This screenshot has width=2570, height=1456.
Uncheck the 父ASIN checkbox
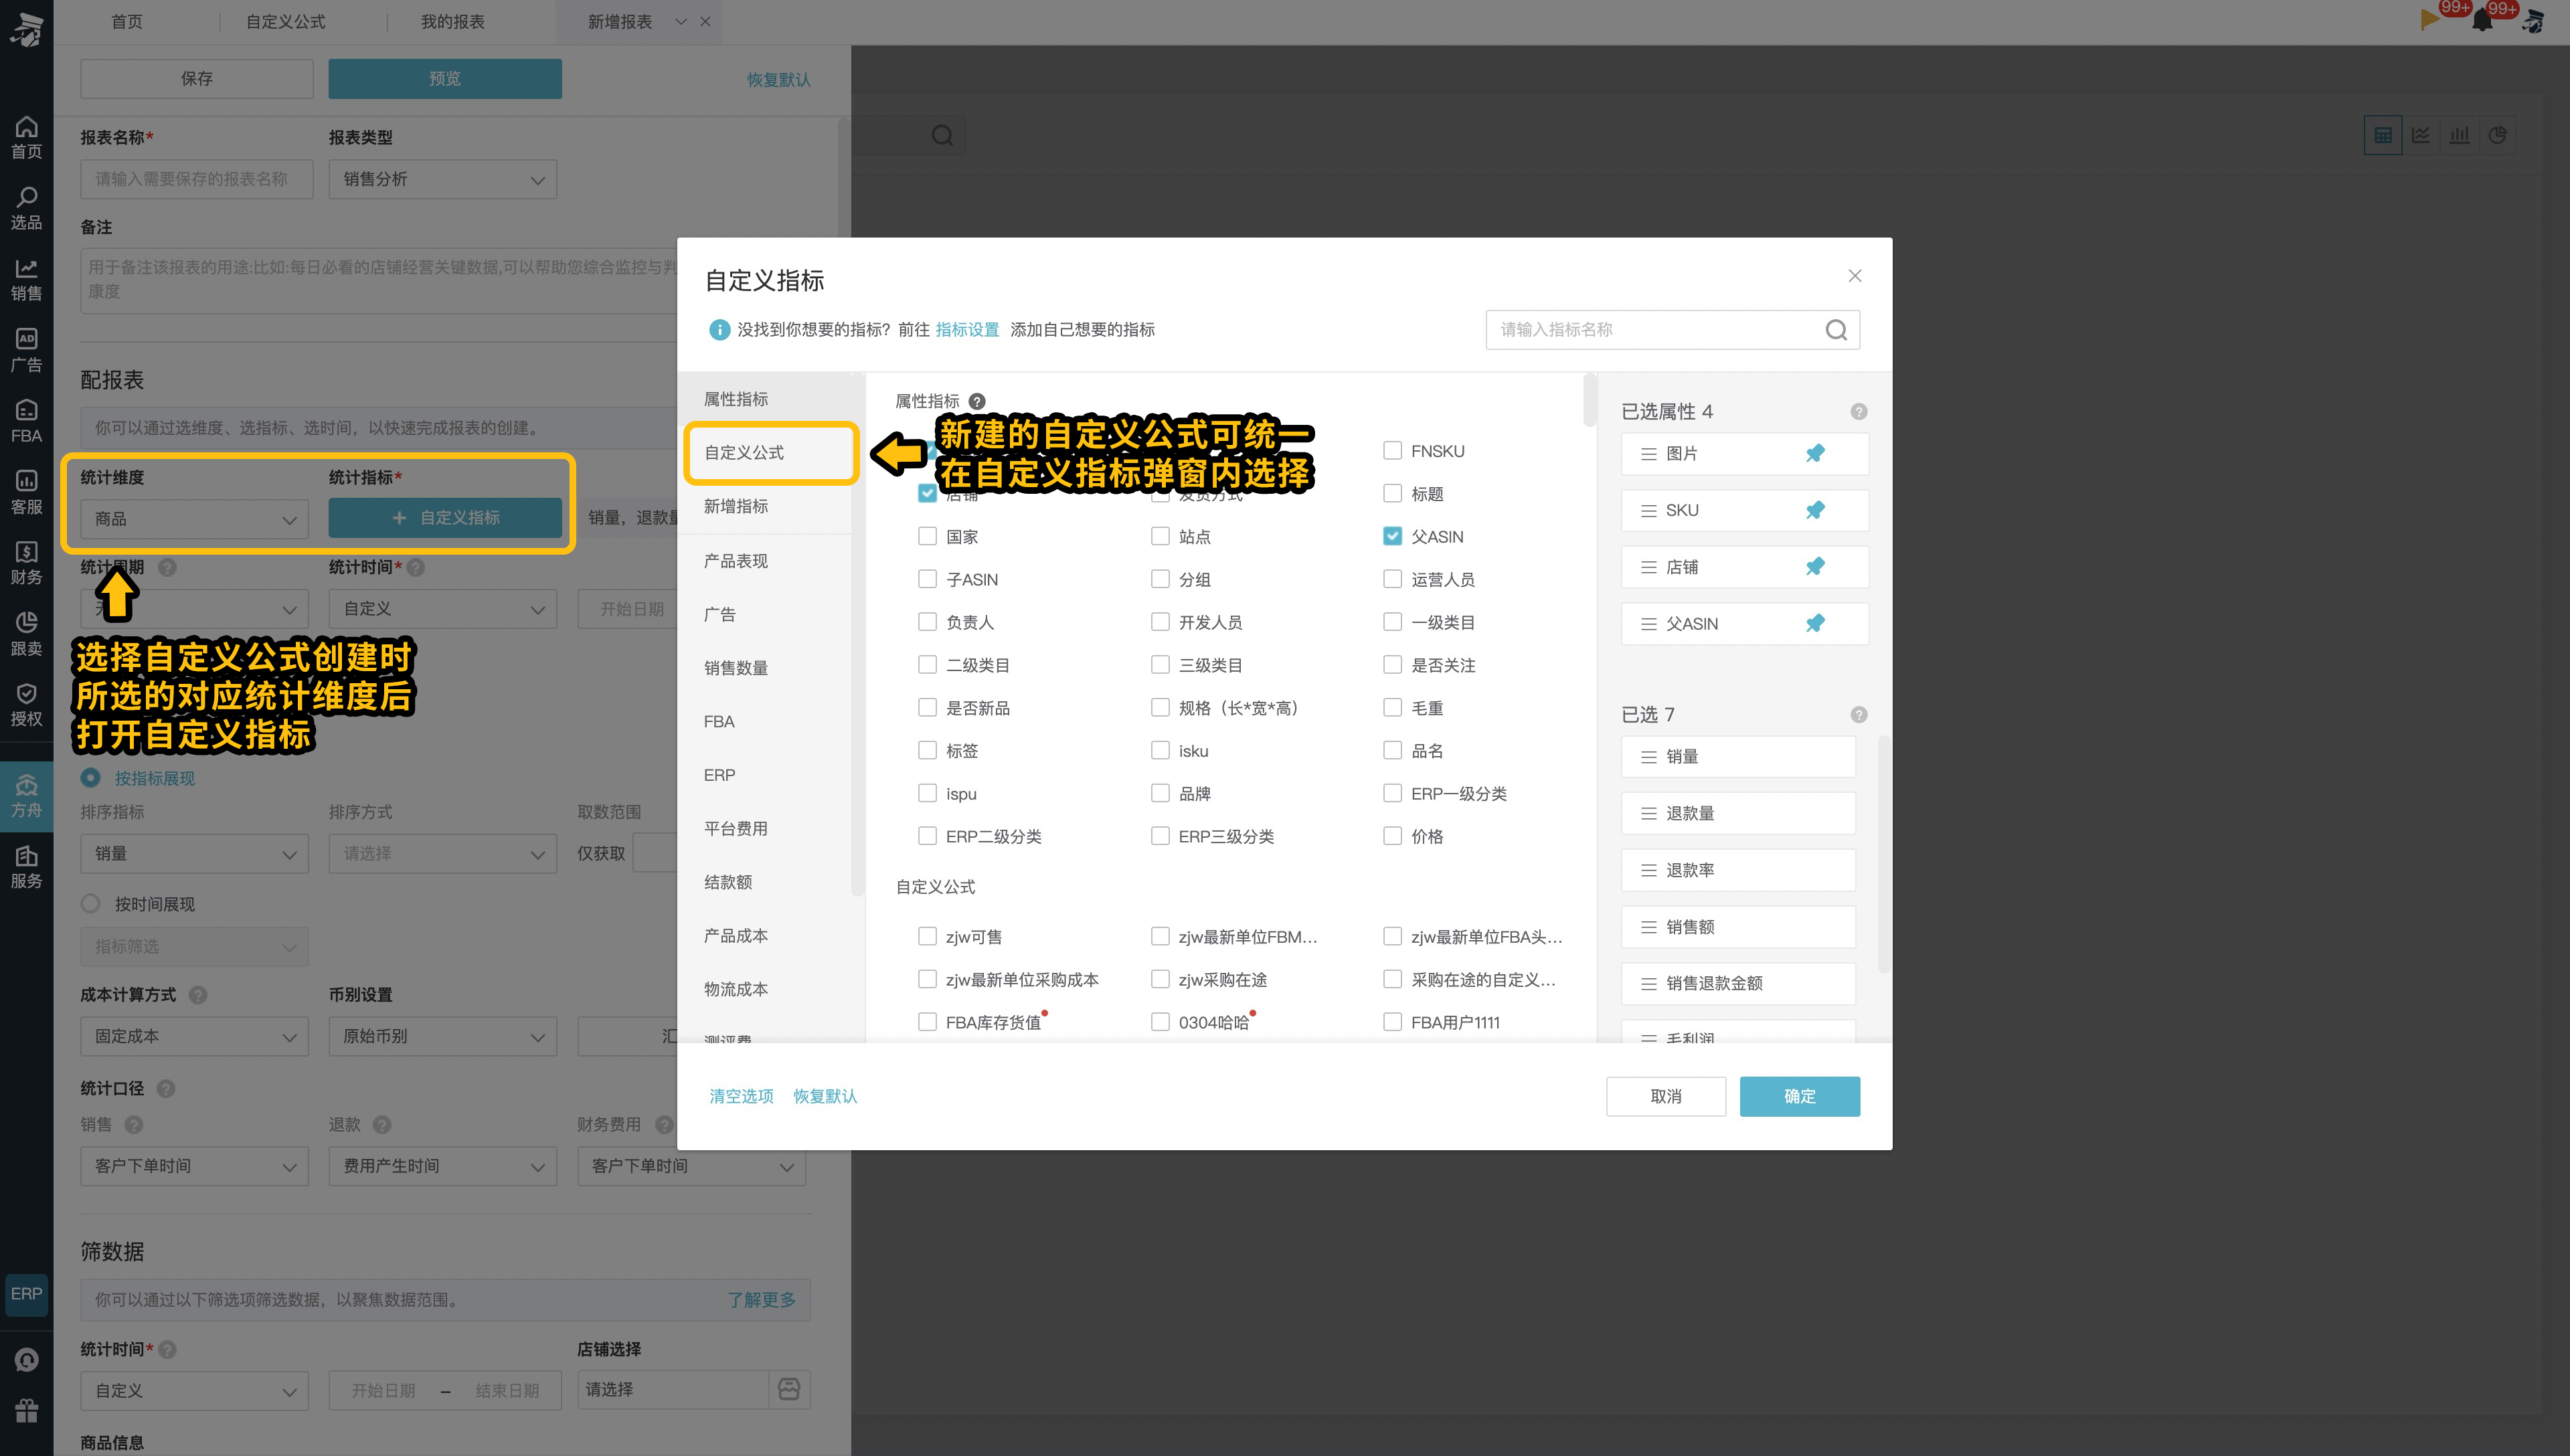pyautogui.click(x=1392, y=536)
